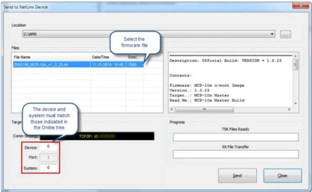Click the TCP/IP comm settings display

click(x=97, y=136)
